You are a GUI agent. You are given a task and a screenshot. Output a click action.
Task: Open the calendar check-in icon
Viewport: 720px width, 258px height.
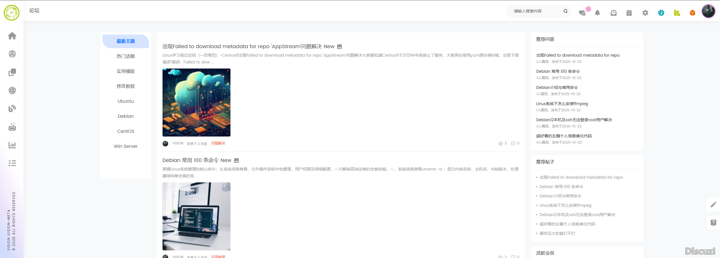click(x=629, y=13)
